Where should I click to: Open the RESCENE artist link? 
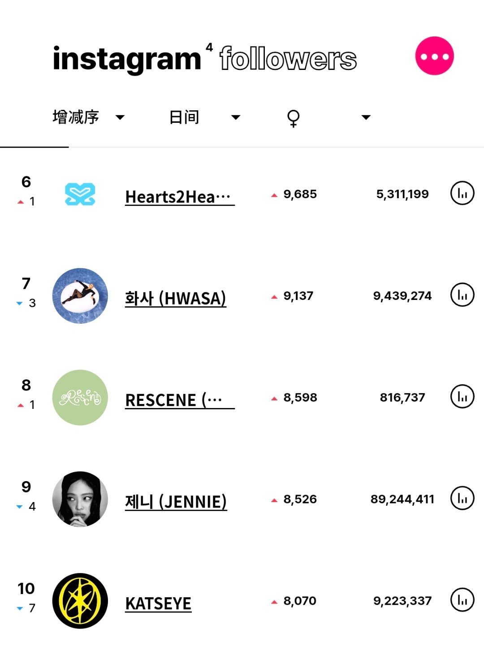180,399
